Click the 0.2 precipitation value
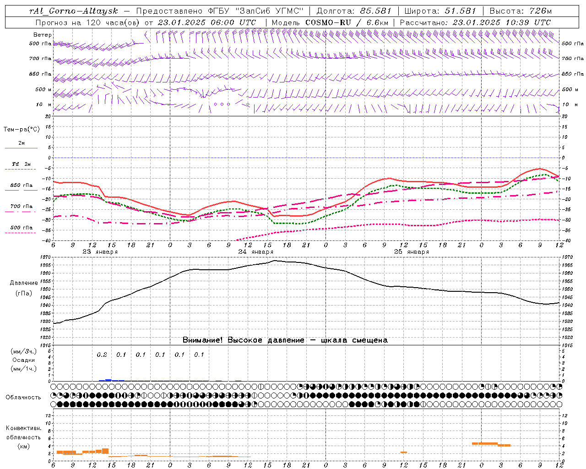Viewport: 586px width, 469px height. (x=102, y=354)
